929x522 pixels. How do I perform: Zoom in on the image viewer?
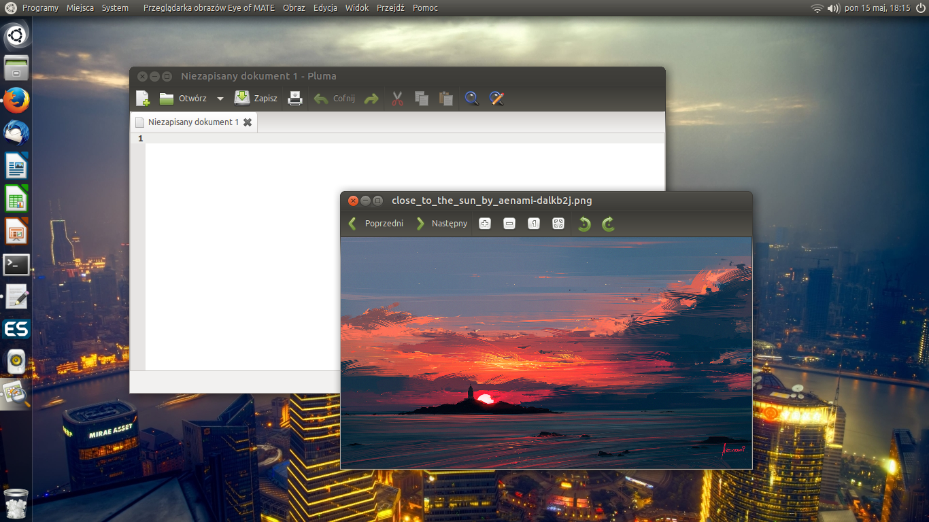point(485,224)
